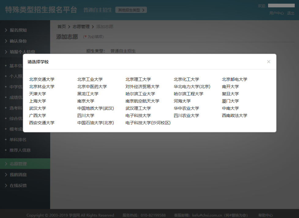
Task: Open 我的消息 in the sidebar
Action: (25, 175)
